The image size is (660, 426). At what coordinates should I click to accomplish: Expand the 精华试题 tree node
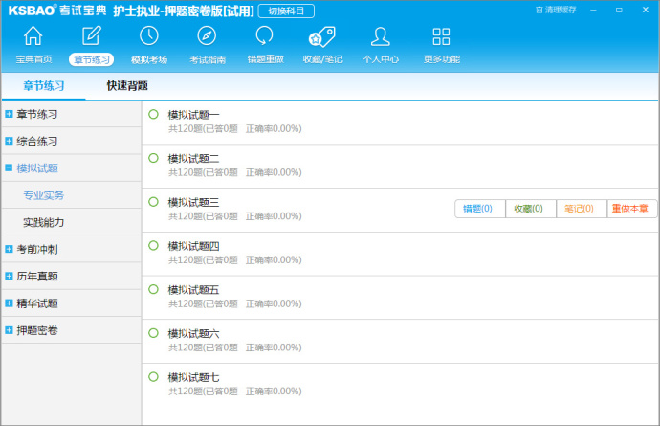9,303
